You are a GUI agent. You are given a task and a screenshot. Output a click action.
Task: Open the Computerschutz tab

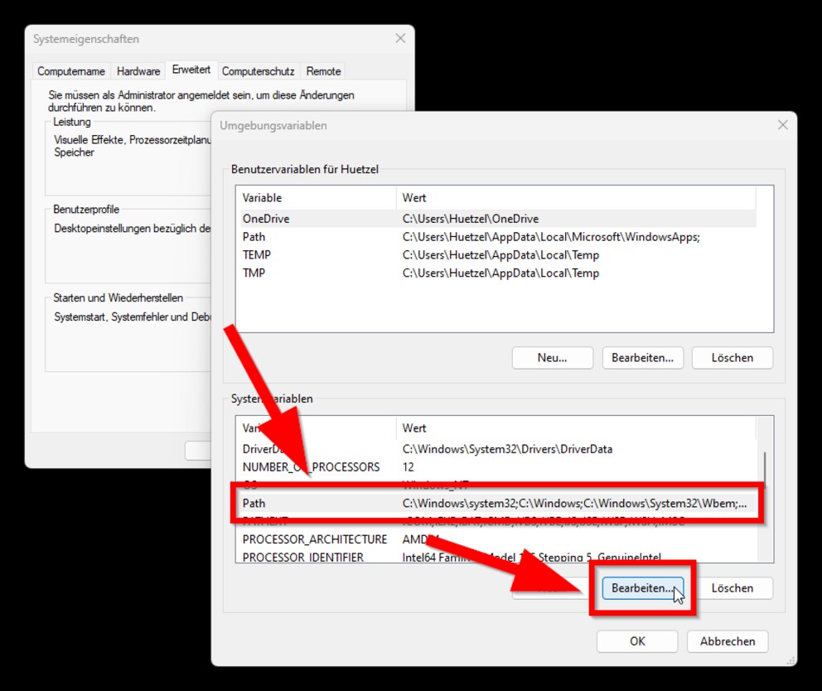[258, 71]
